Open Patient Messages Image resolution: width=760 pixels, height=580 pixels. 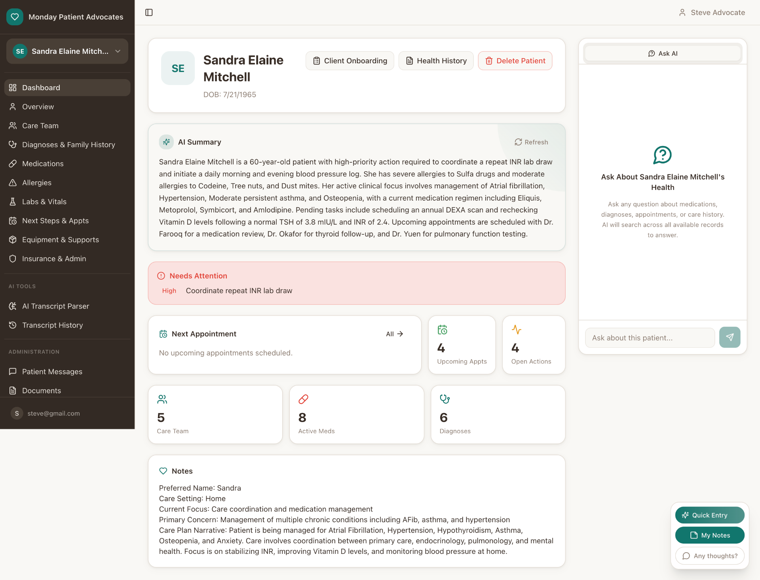pos(67,372)
